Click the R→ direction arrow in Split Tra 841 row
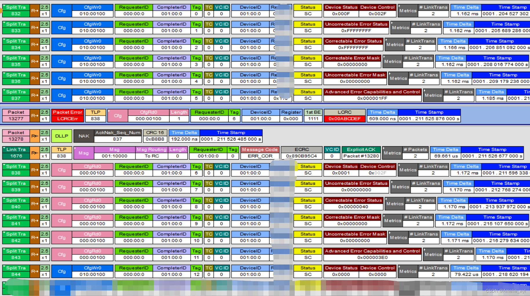Viewport: 530px width, 296px height. tap(35, 221)
